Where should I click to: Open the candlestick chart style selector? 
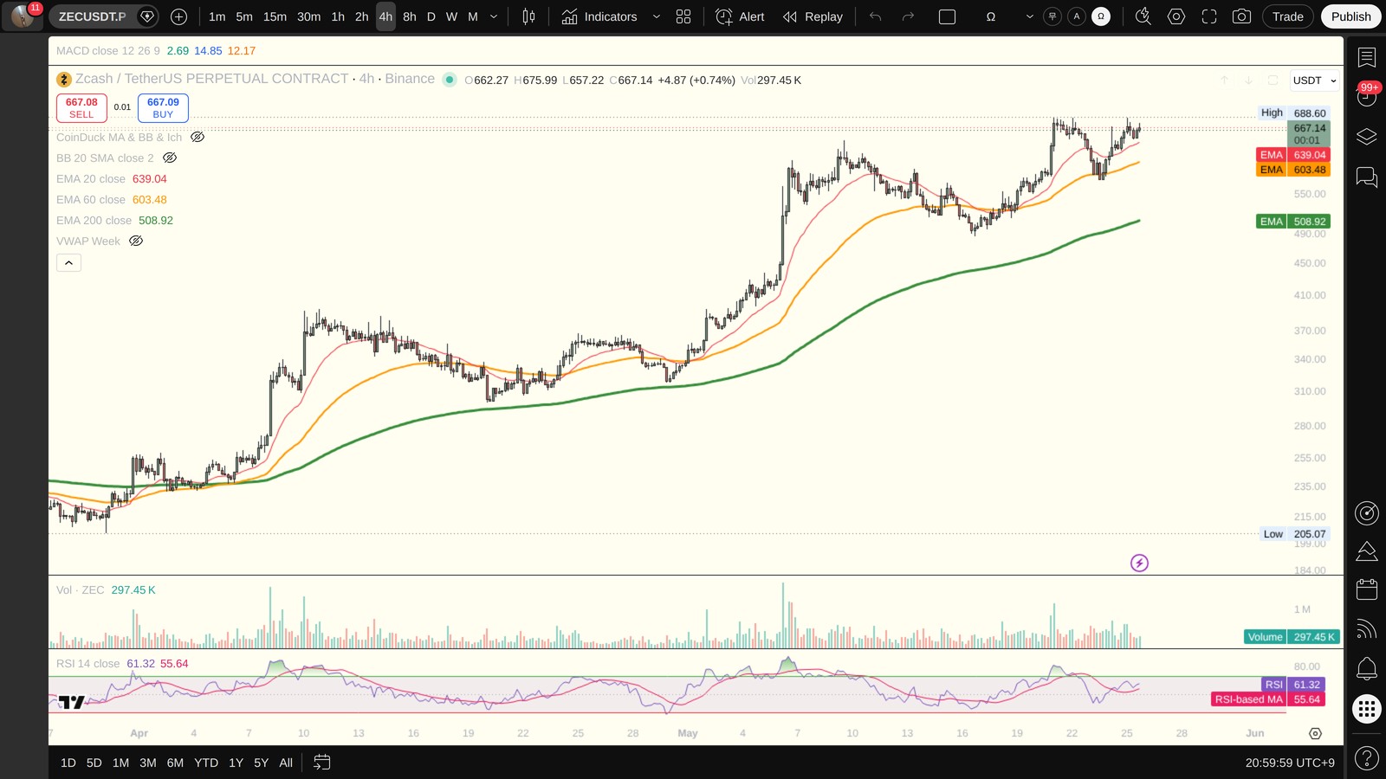coord(528,16)
